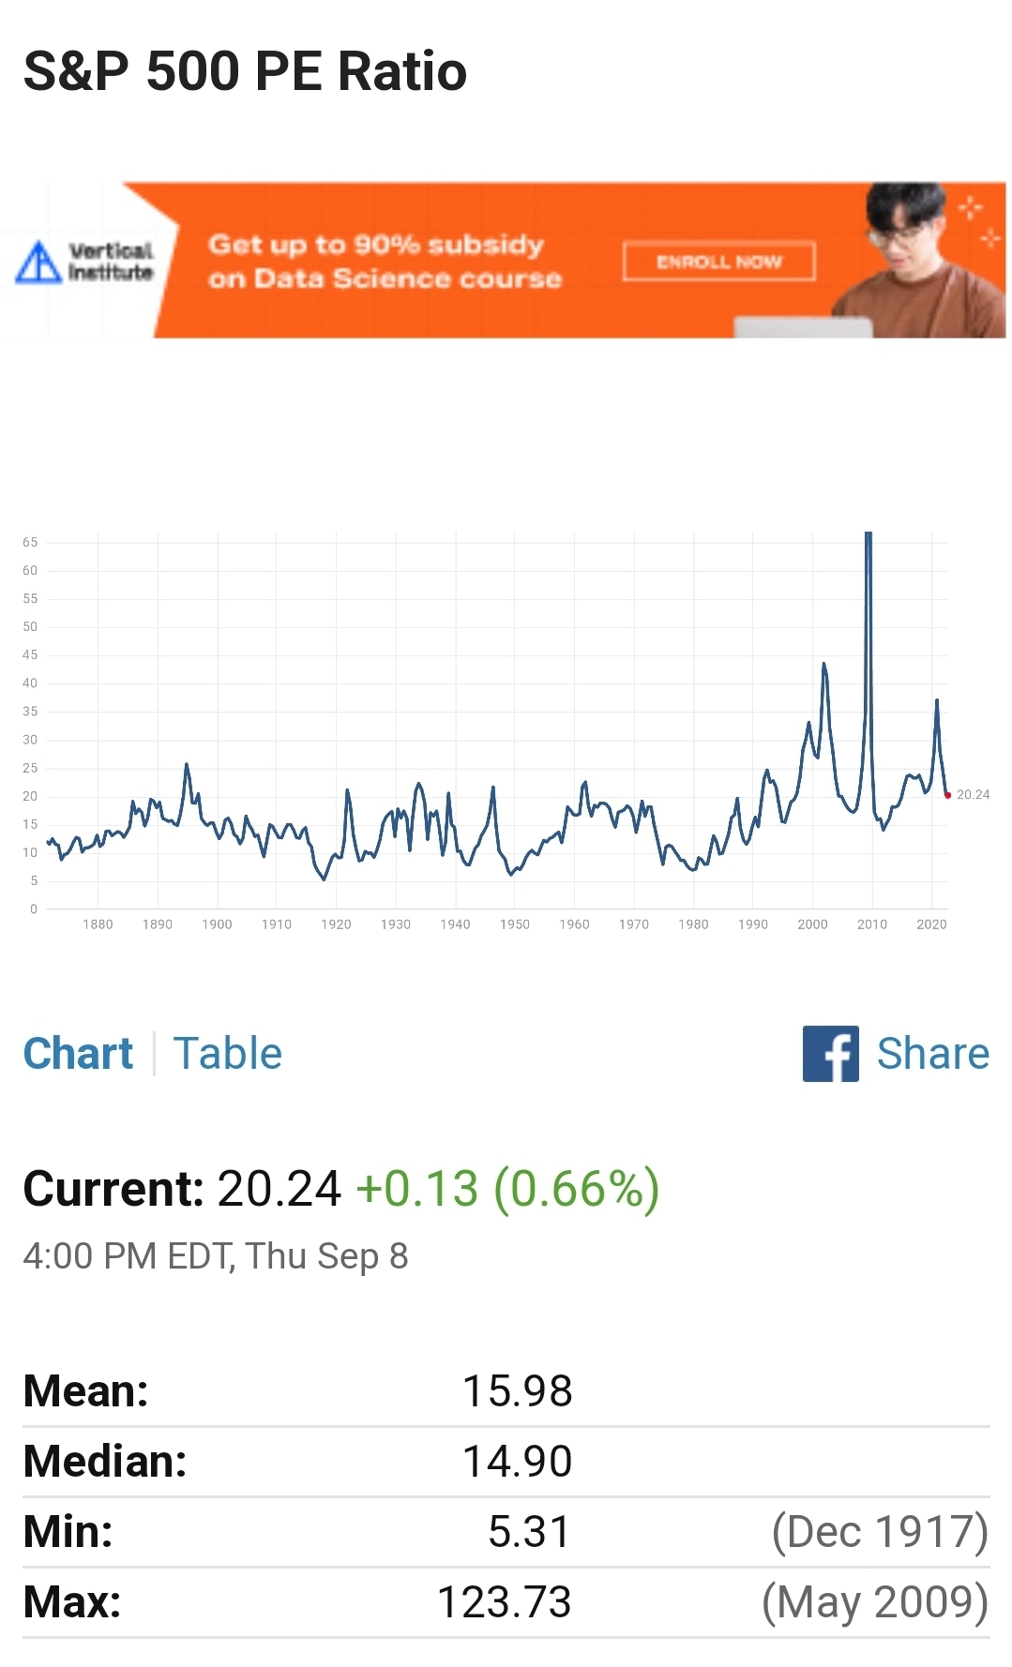Select the Chart tab
This screenshot has height=1667, width=1012.
78,1054
